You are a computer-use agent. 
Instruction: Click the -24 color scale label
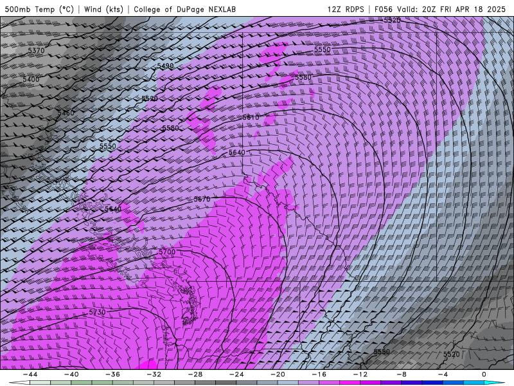pos(236,374)
